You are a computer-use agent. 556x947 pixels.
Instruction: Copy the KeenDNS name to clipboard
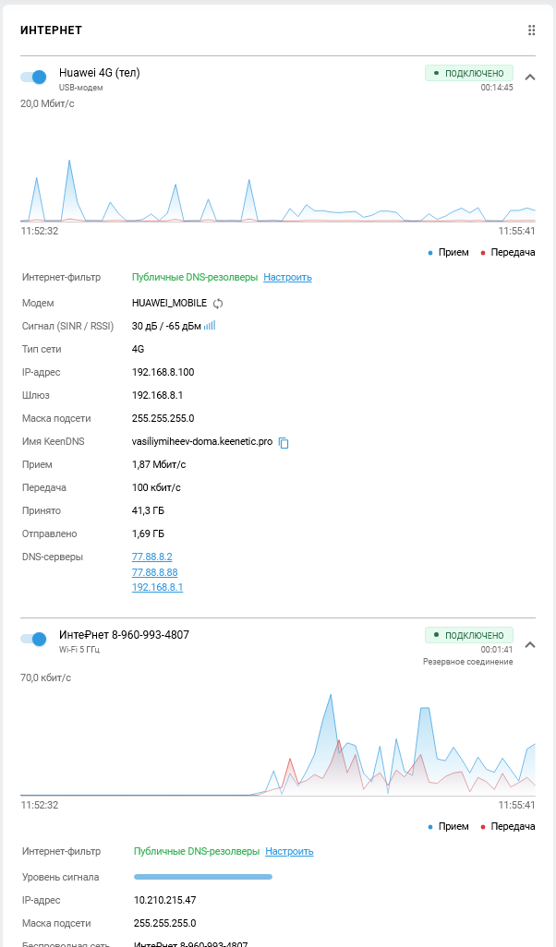(x=284, y=443)
